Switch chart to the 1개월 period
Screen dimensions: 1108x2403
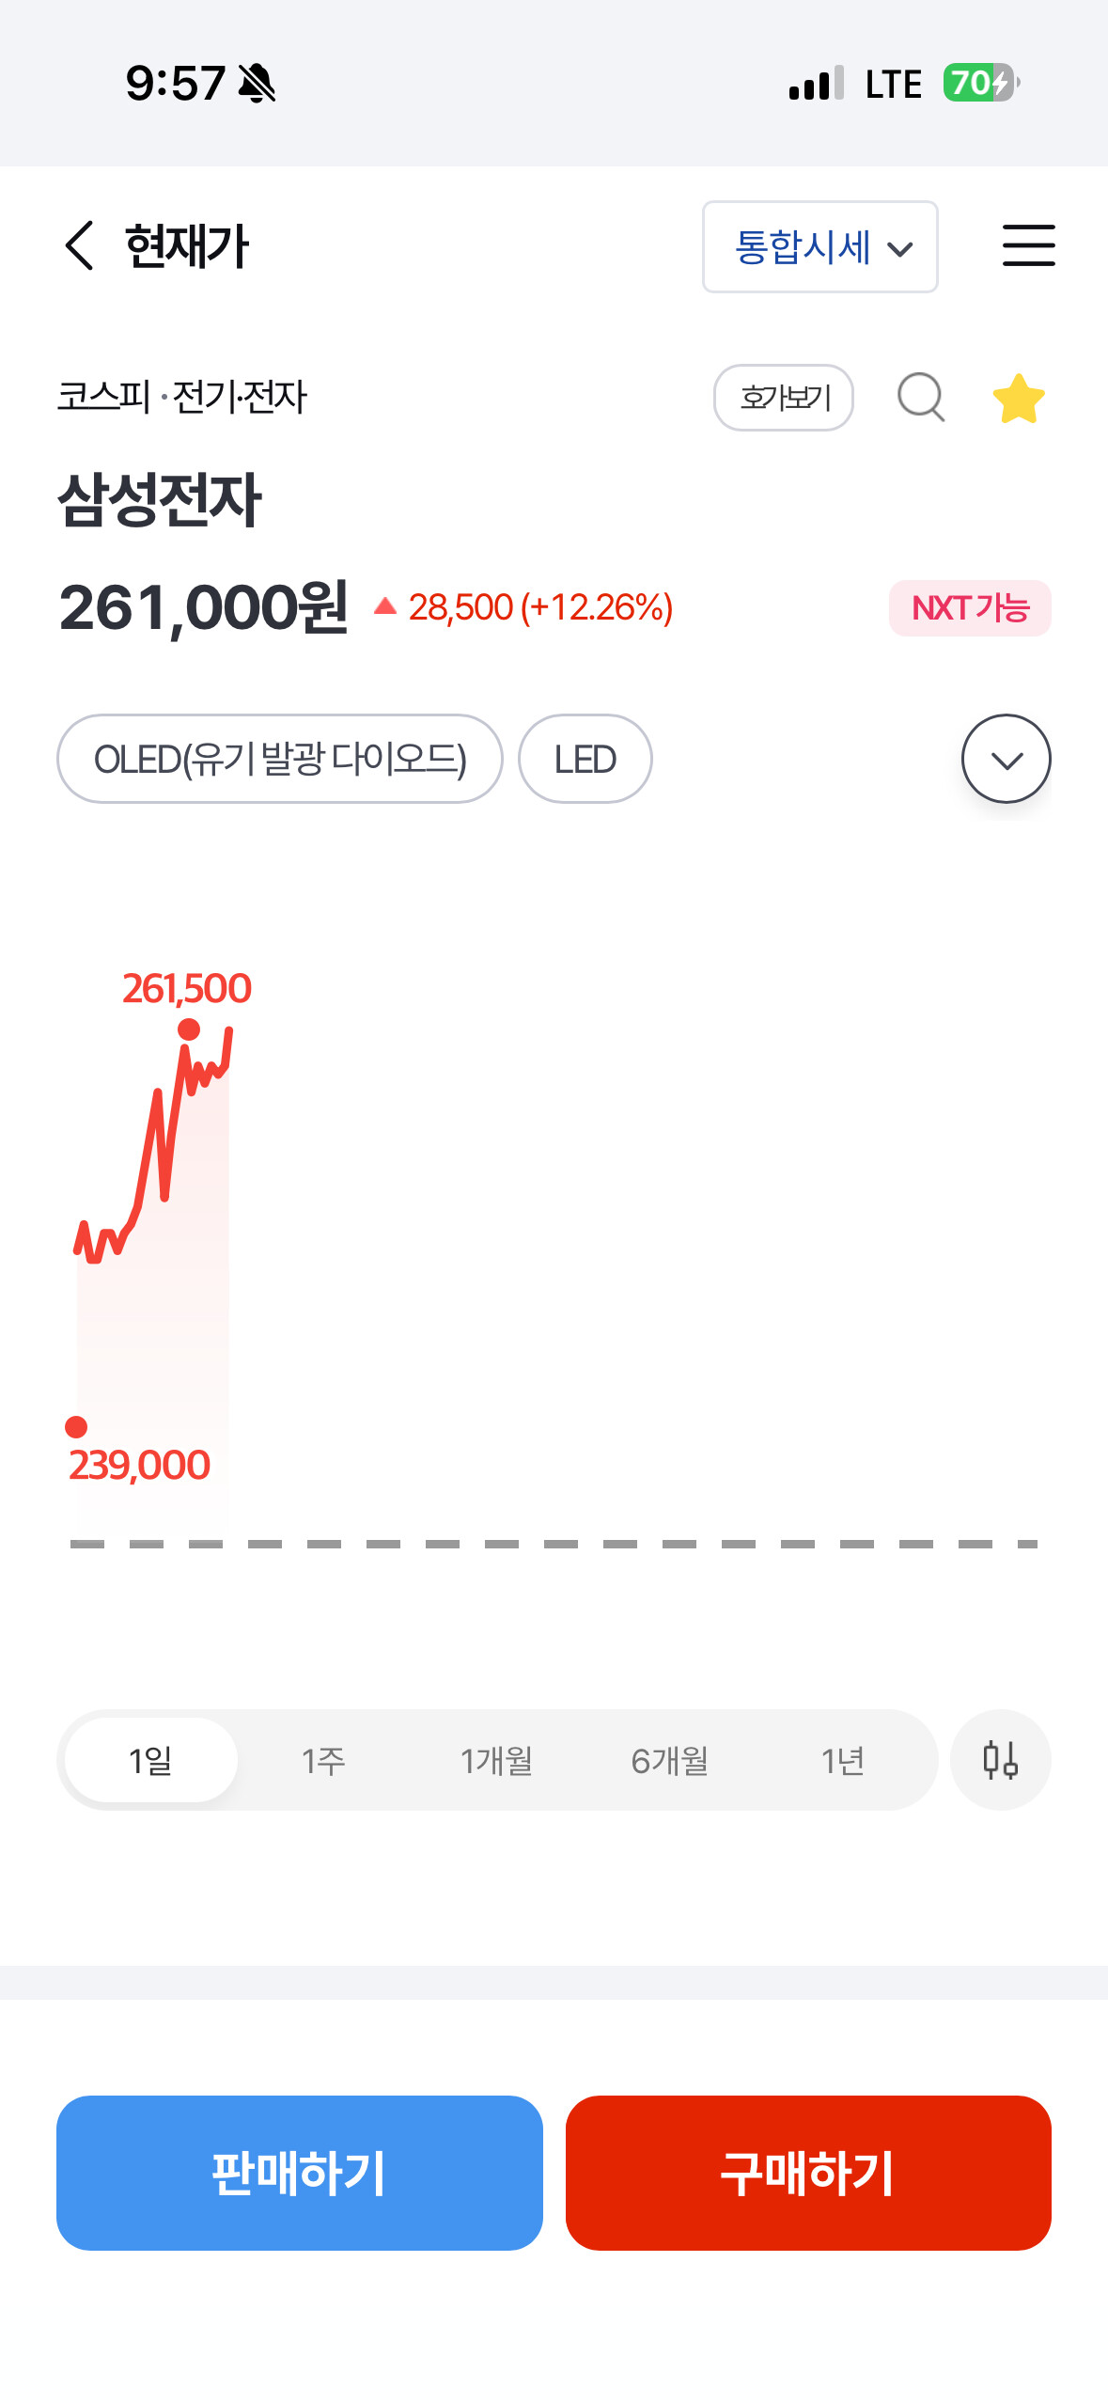tap(496, 1760)
